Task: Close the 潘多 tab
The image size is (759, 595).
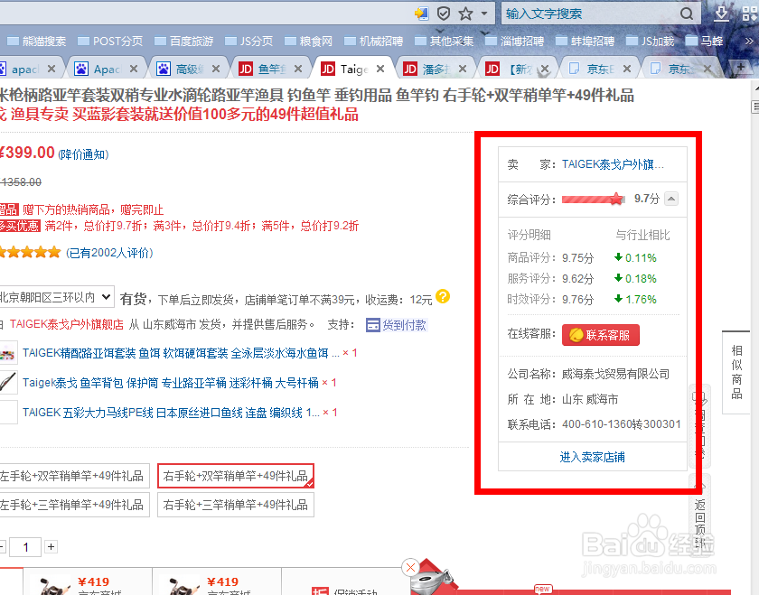Action: [463, 70]
